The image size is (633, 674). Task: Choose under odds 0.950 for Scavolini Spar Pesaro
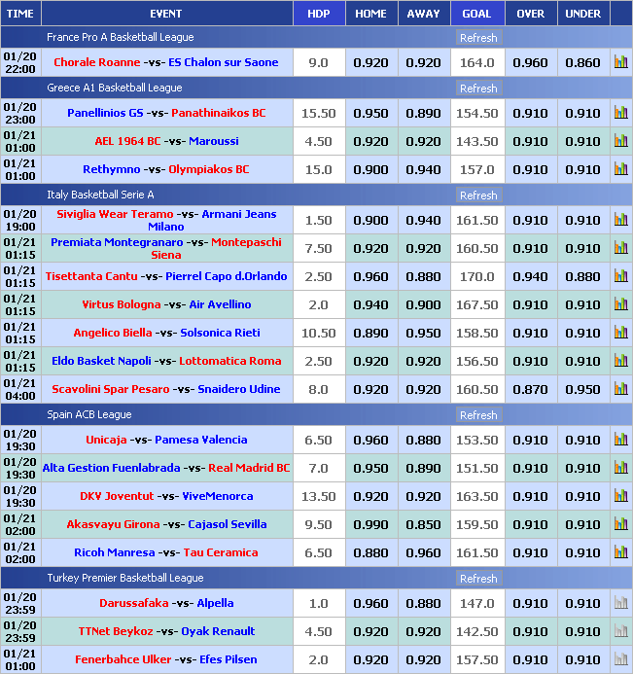(x=582, y=389)
